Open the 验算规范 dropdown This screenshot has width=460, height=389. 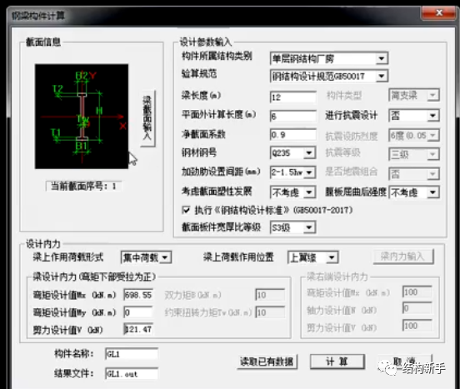click(x=329, y=76)
